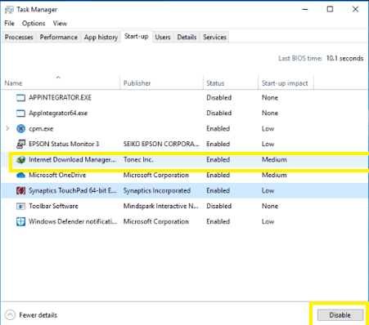Open the Options menu
Screen dimensions: 369x325
[34, 24]
